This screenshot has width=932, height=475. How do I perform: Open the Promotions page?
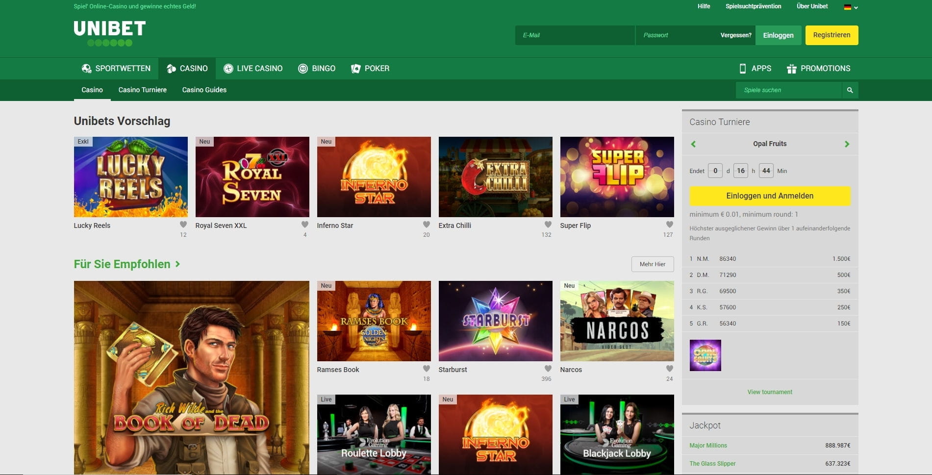click(x=818, y=69)
